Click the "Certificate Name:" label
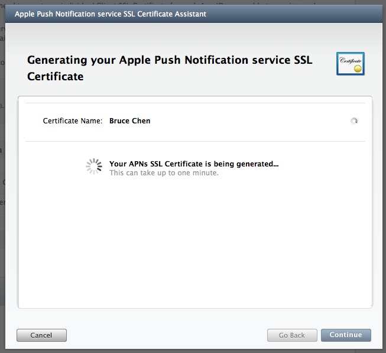386x353 pixels. pyautogui.click(x=73, y=121)
